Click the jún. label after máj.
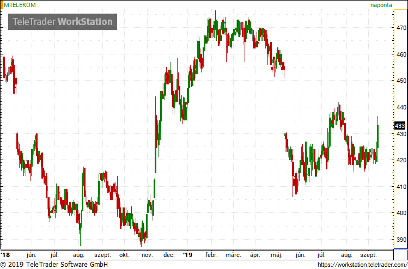The height and width of the screenshot is (269, 408). coord(301,255)
